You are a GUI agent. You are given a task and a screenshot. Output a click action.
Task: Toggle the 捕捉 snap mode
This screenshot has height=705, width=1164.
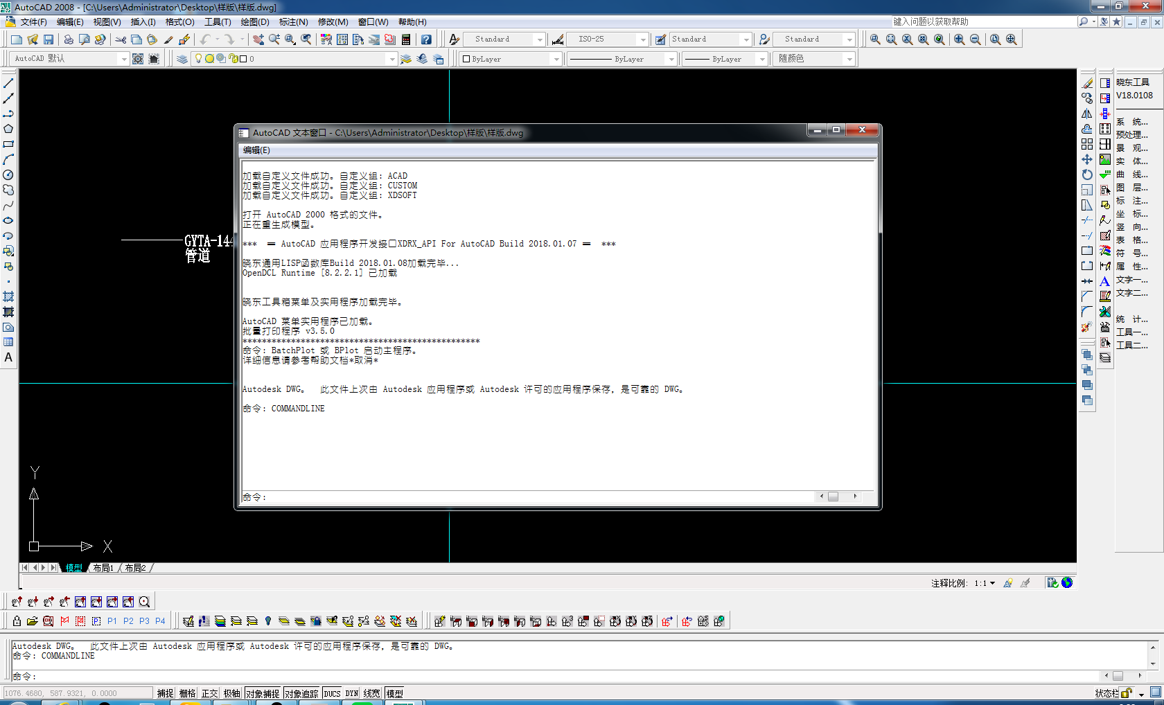click(166, 693)
